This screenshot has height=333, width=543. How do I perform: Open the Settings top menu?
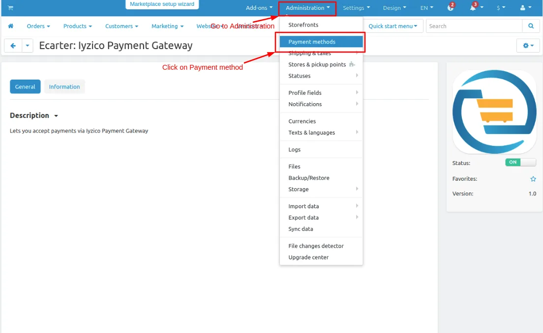coord(356,7)
